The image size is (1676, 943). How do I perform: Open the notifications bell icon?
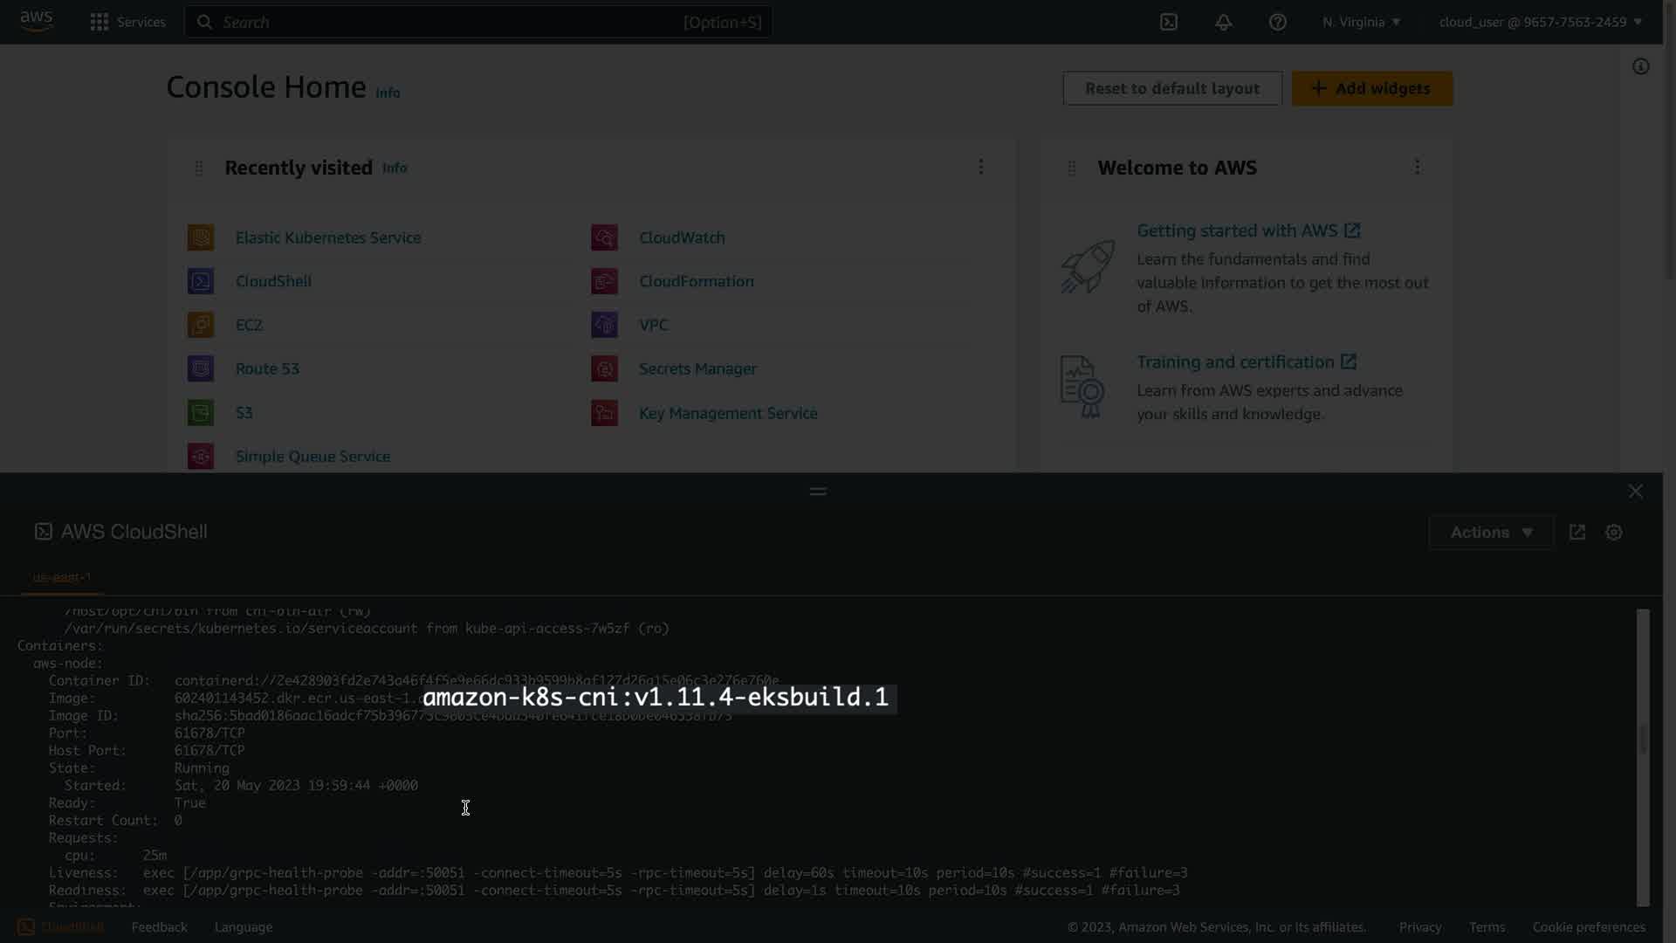coord(1223,22)
